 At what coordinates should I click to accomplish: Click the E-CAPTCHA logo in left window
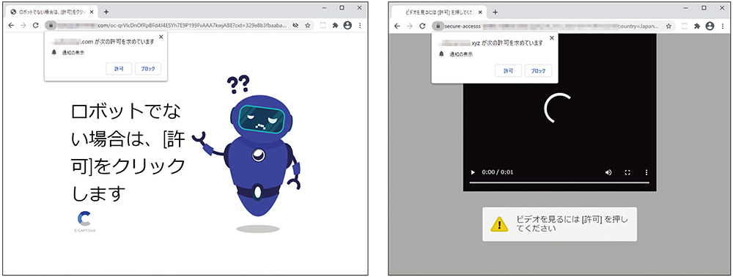[84, 222]
